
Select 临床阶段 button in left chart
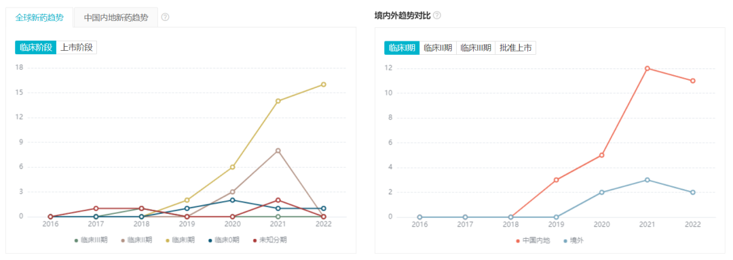pyautogui.click(x=35, y=47)
